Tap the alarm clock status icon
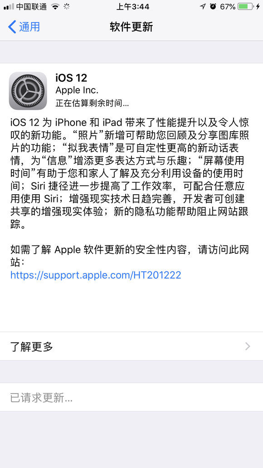Screen dimensions: 263x468 tap(213, 6)
